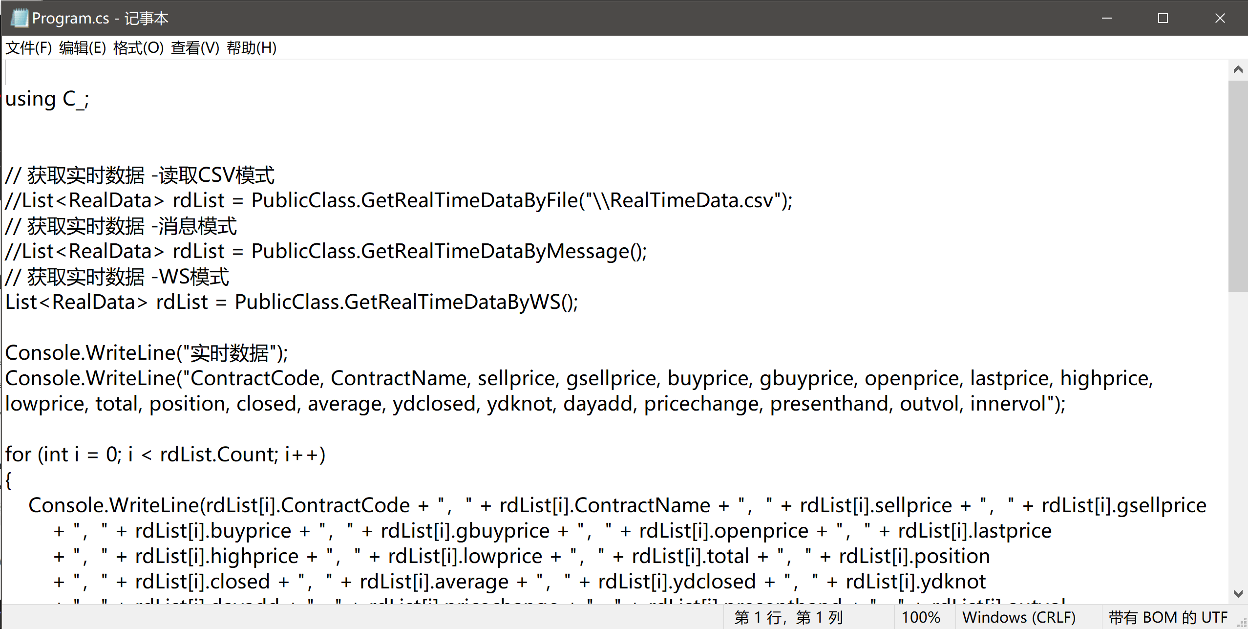Close the Program.cs Notepad window
The height and width of the screenshot is (629, 1248).
(1220, 18)
